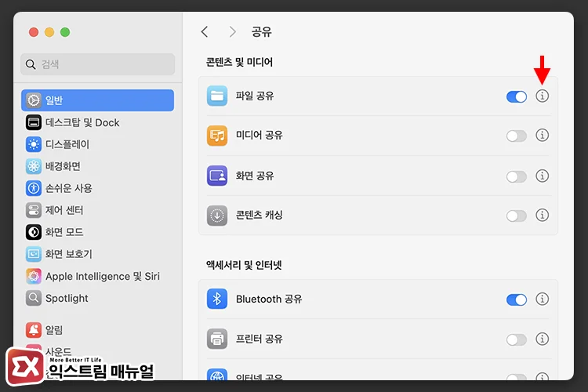This screenshot has height=392, width=588.
Task: Go forward with the right chevron
Action: coord(233,32)
